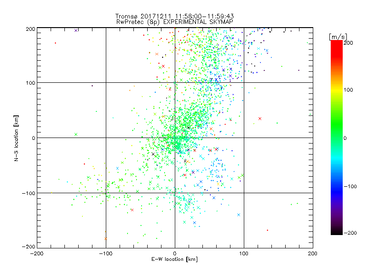This screenshot has width=368, height=276.
Task: Click the title line 'Tromsø 20171211 11:58:00-11:59:43'
Action: click(174, 16)
